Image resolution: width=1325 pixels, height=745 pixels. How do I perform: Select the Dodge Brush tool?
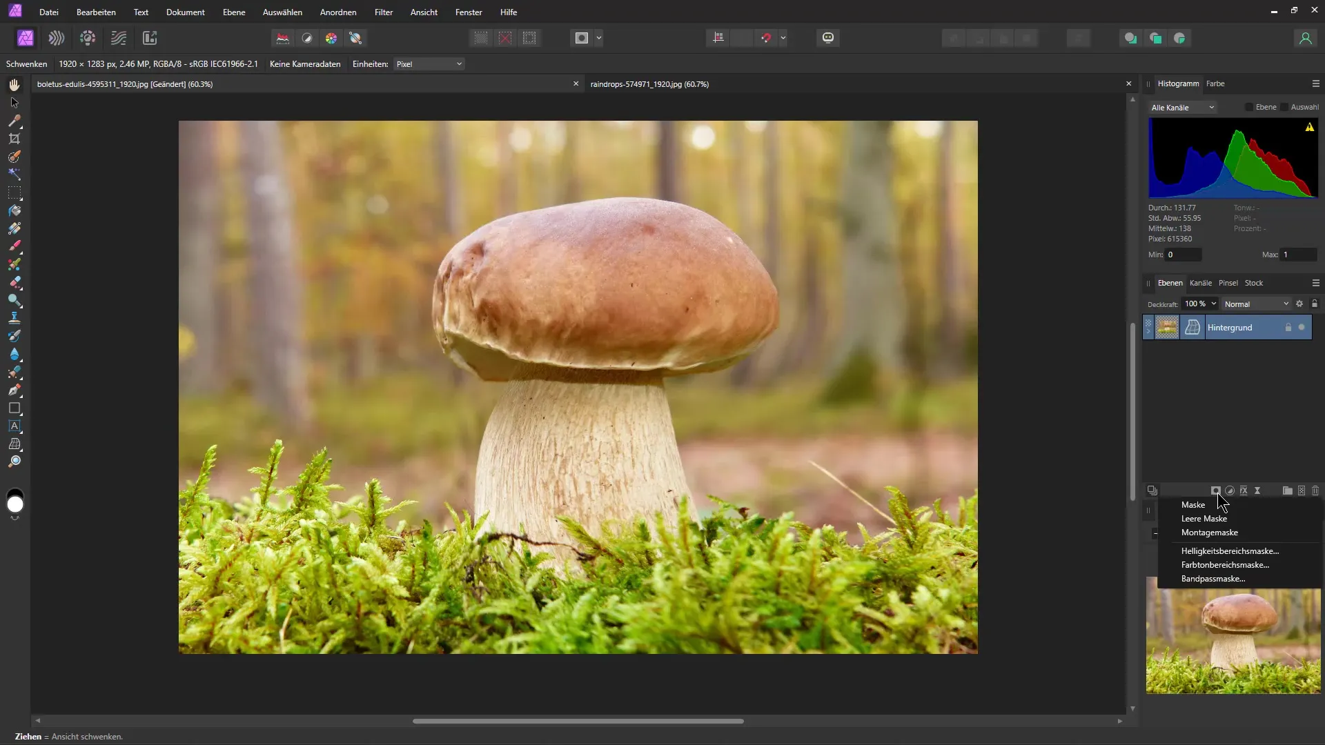coord(14,300)
